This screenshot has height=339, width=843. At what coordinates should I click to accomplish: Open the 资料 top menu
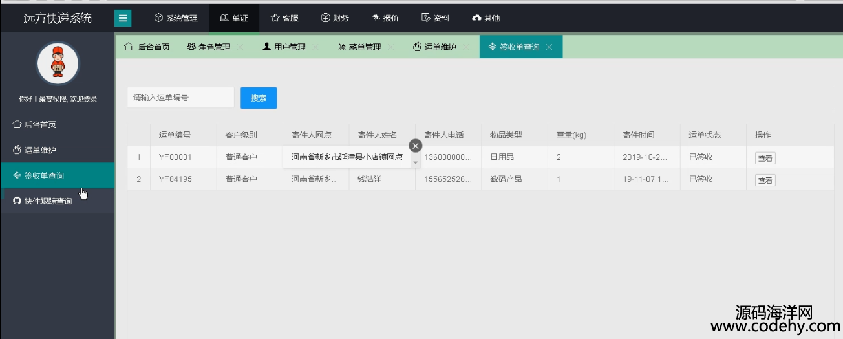[x=436, y=18]
